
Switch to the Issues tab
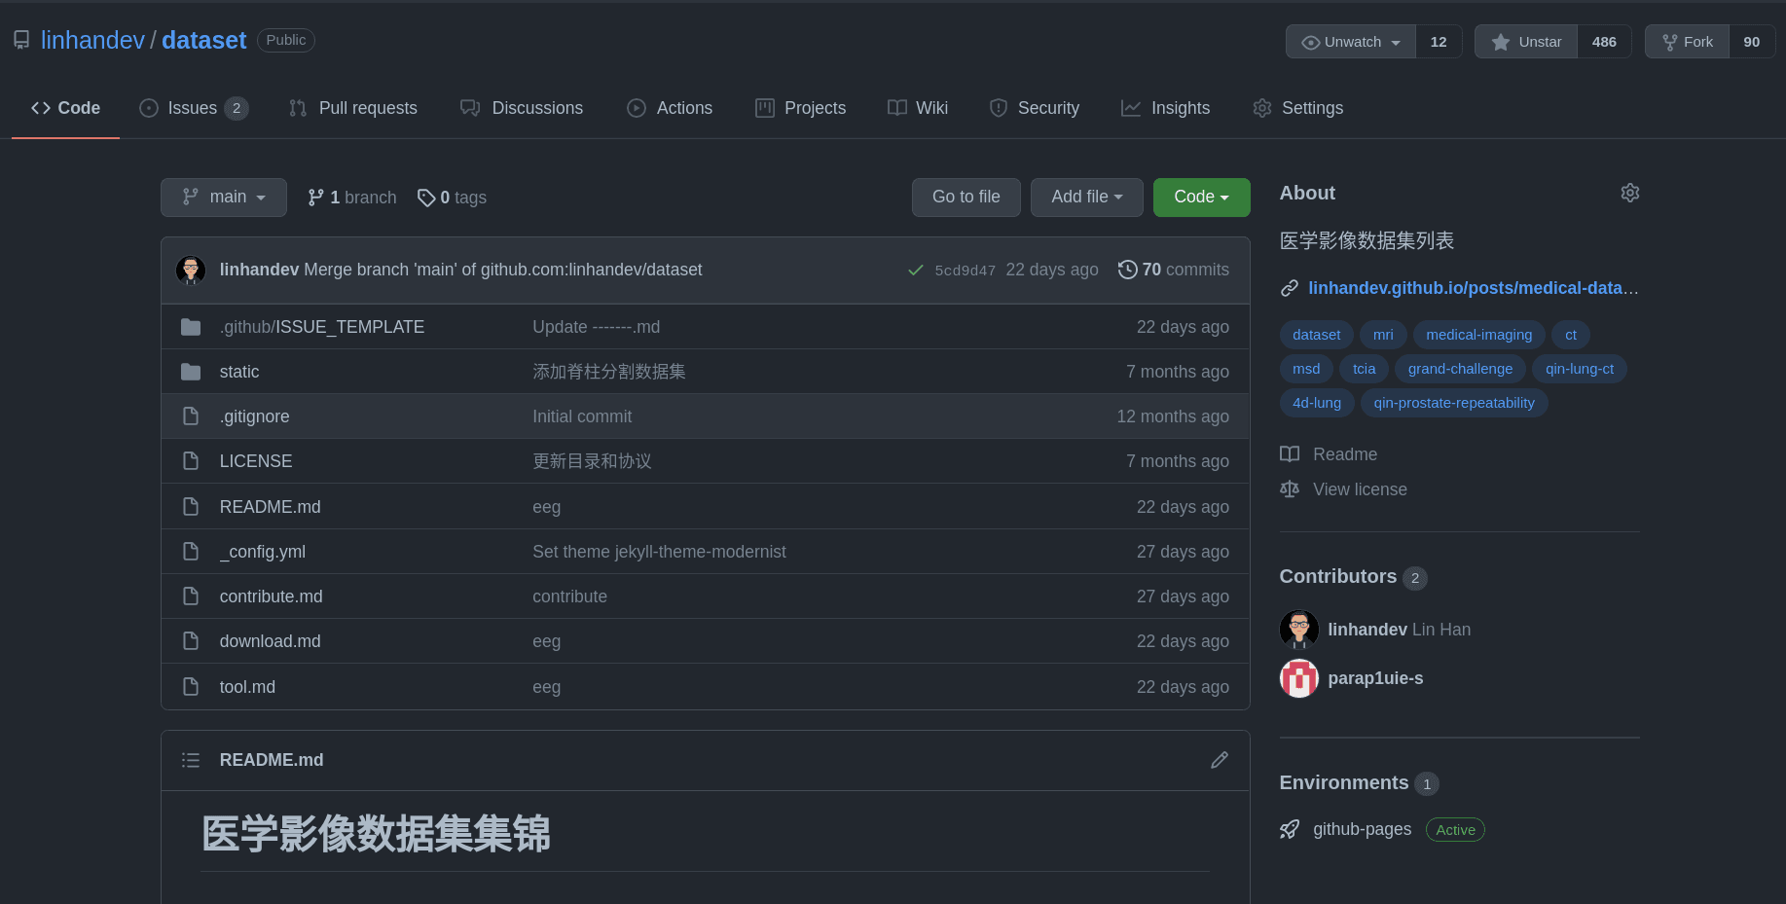(x=193, y=108)
